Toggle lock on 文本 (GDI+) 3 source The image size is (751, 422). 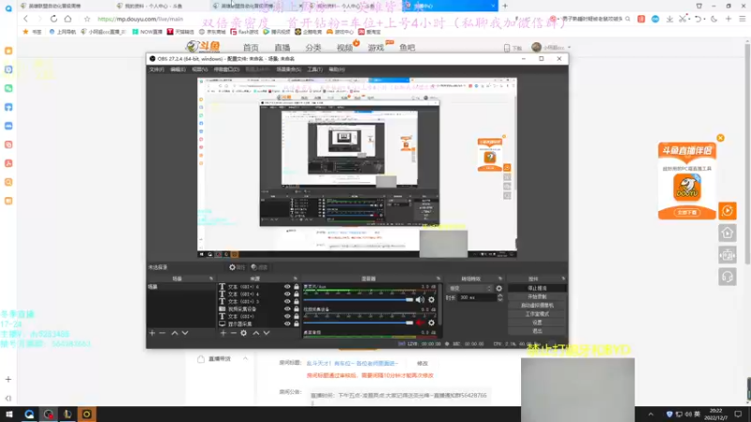(296, 301)
